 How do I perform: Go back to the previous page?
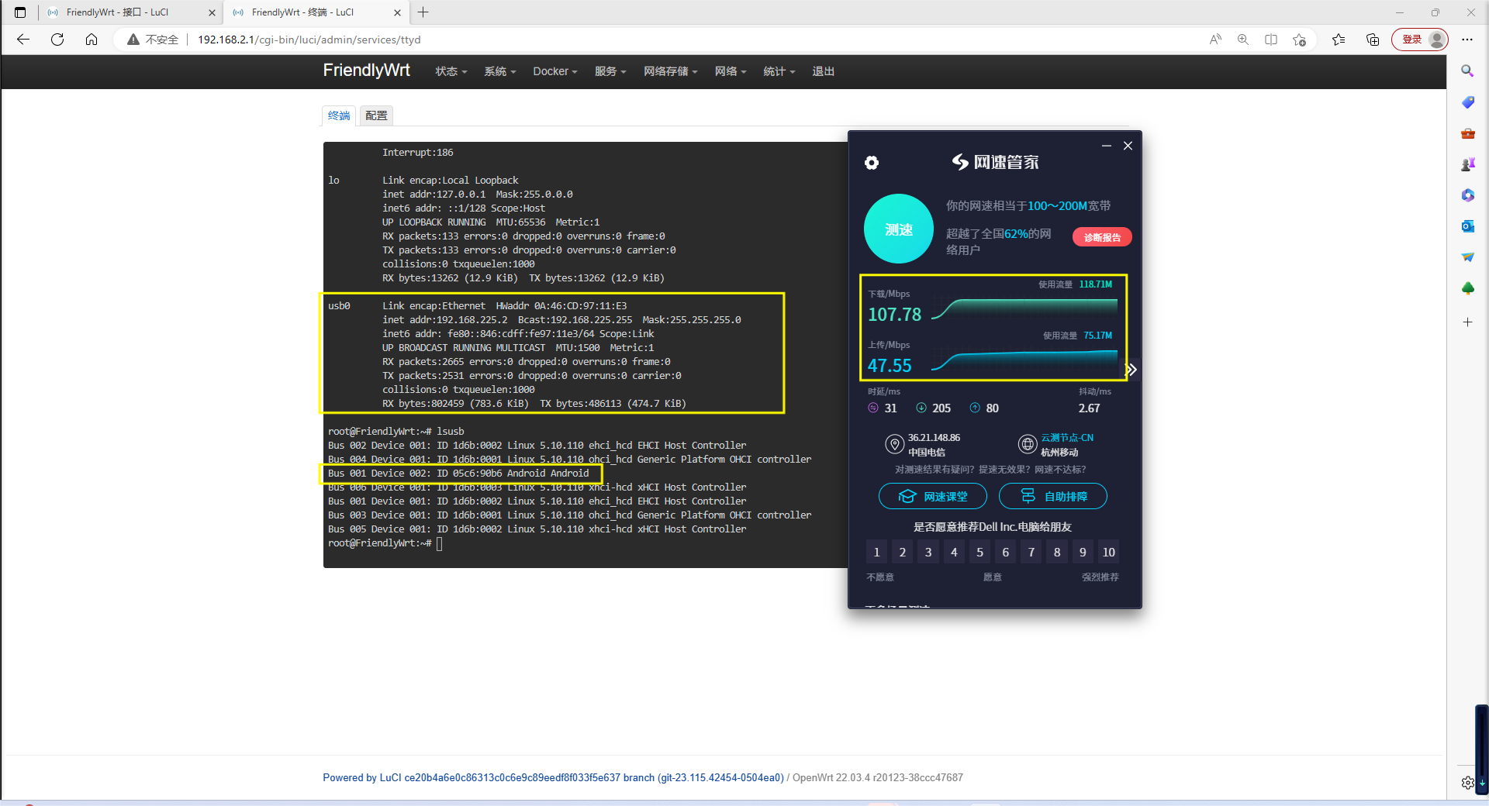[23, 40]
